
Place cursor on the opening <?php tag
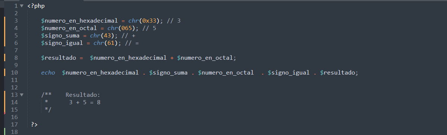[36, 6]
